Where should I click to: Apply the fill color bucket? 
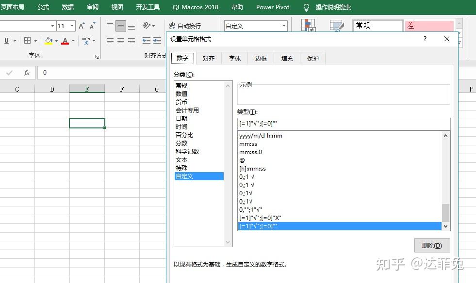49,41
